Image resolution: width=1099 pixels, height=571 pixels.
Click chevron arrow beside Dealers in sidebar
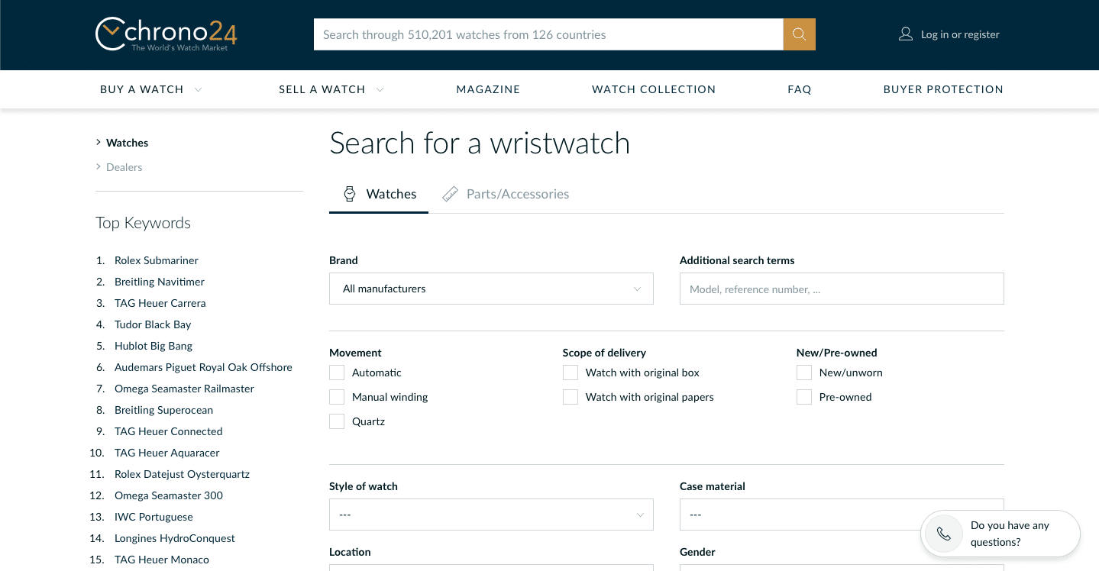click(99, 167)
